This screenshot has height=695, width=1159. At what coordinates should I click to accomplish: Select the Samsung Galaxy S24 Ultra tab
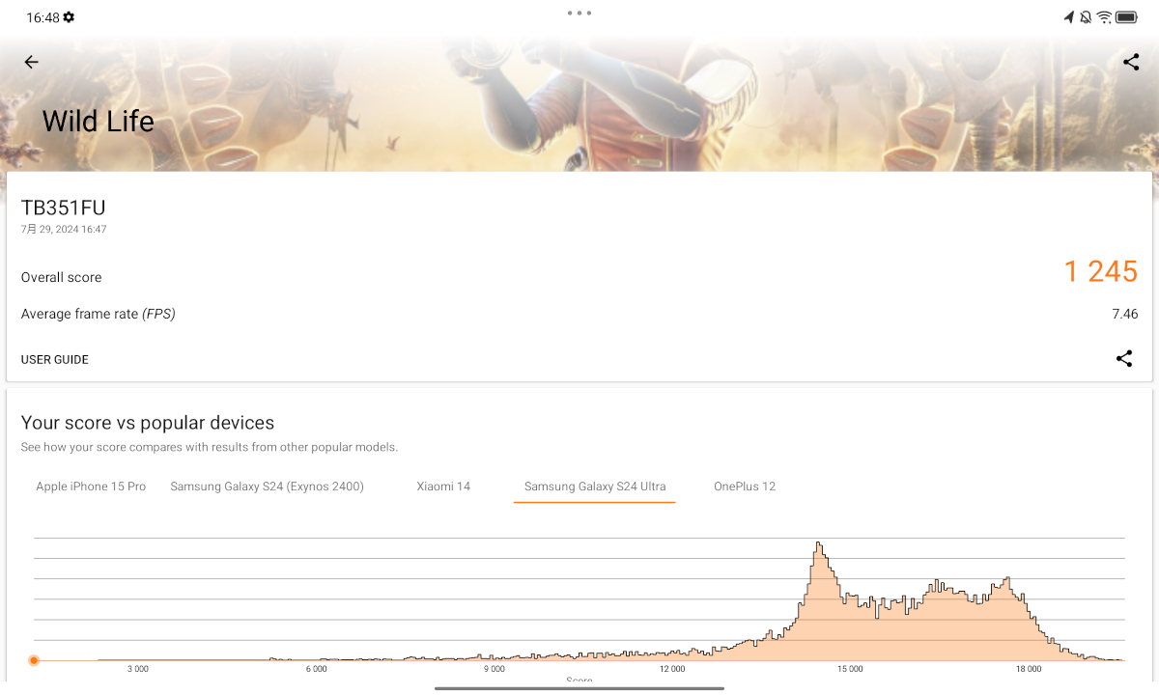(x=595, y=486)
